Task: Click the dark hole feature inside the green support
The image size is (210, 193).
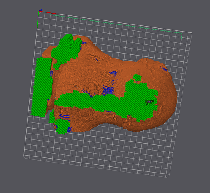Action: 149,102
